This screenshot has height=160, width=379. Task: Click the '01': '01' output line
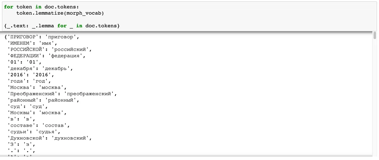pyautogui.click(x=24, y=62)
